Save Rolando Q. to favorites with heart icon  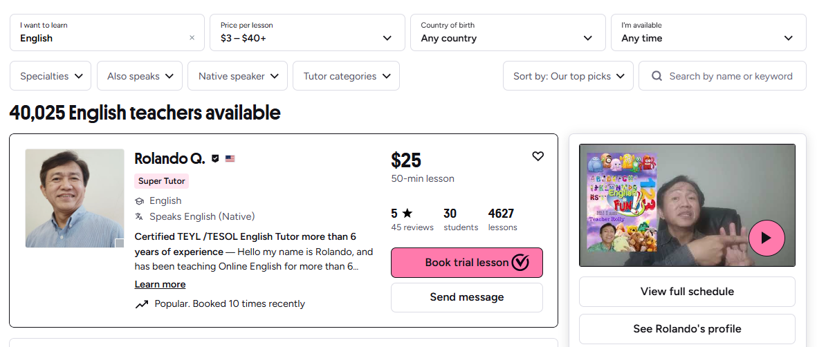[538, 156]
